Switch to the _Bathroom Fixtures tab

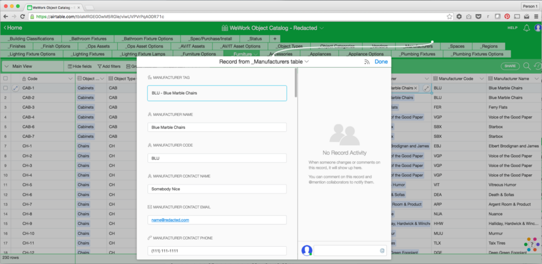(88, 38)
